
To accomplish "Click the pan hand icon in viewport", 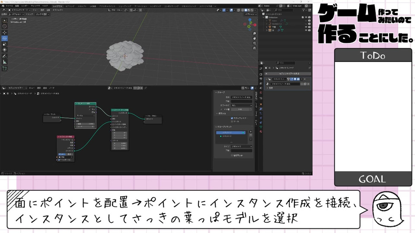I will coord(254,38).
